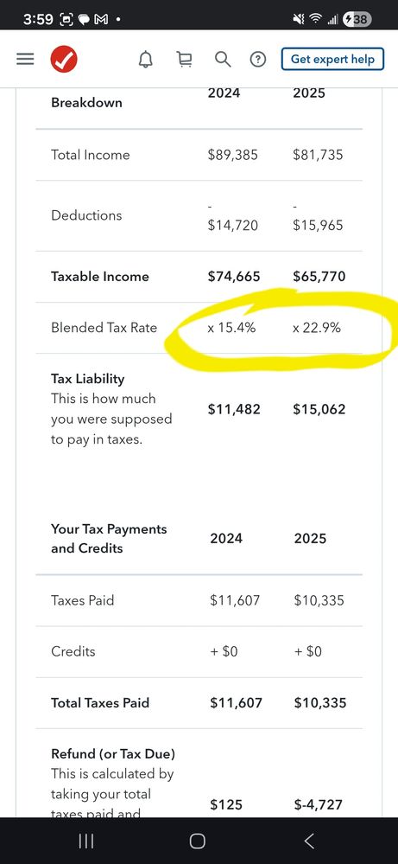Open the hamburger navigation menu

click(x=25, y=59)
